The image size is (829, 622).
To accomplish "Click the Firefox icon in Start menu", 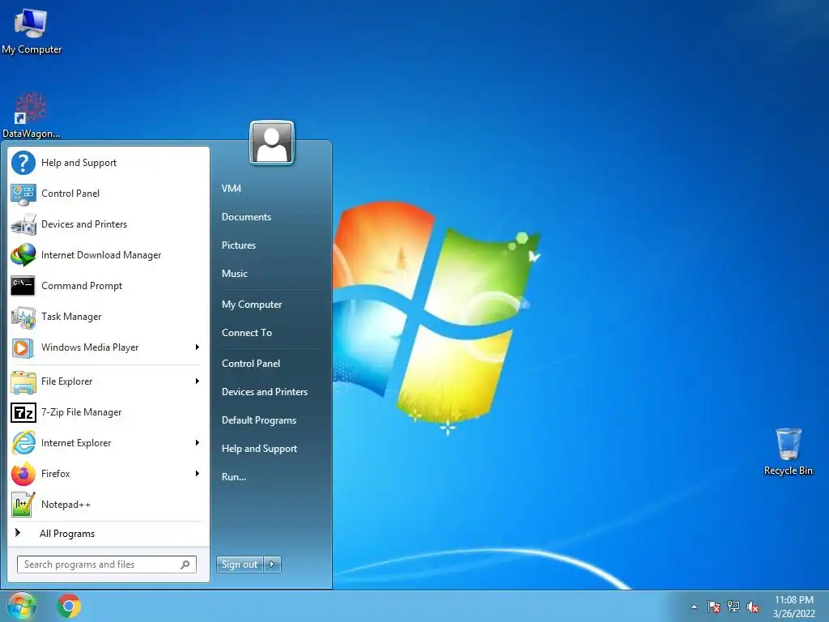I will tap(23, 474).
